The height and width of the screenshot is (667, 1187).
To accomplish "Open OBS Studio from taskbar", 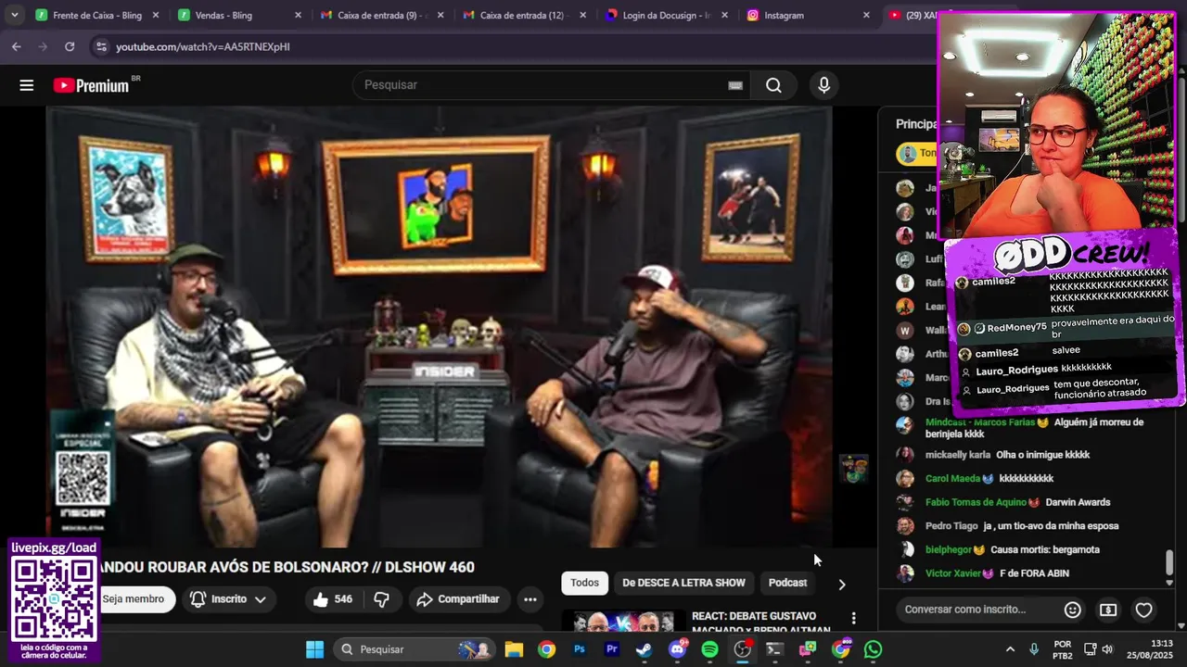I will [x=742, y=649].
